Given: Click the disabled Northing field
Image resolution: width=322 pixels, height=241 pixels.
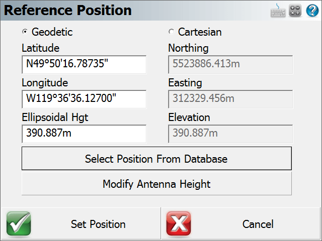Looking at the screenshot, I should click(230, 64).
